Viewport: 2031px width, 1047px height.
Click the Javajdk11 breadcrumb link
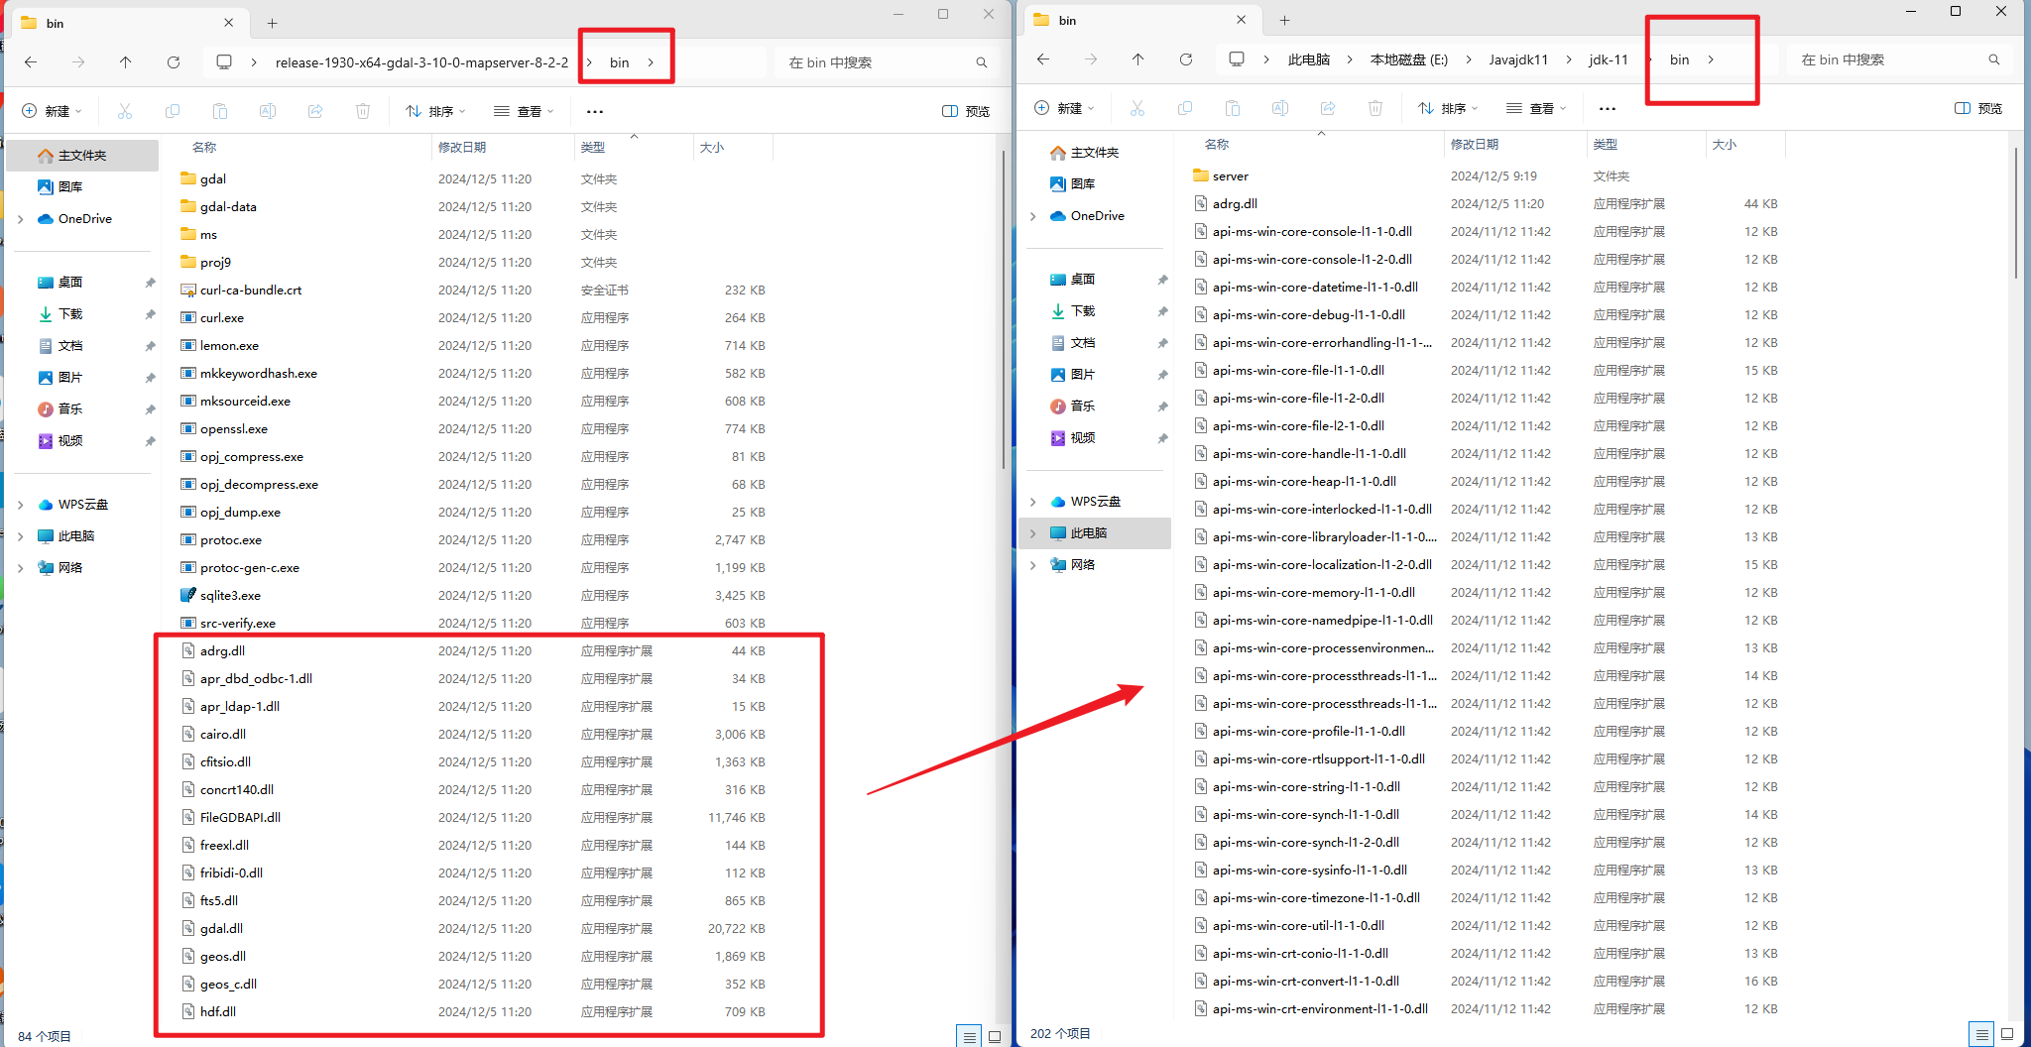tap(1518, 59)
